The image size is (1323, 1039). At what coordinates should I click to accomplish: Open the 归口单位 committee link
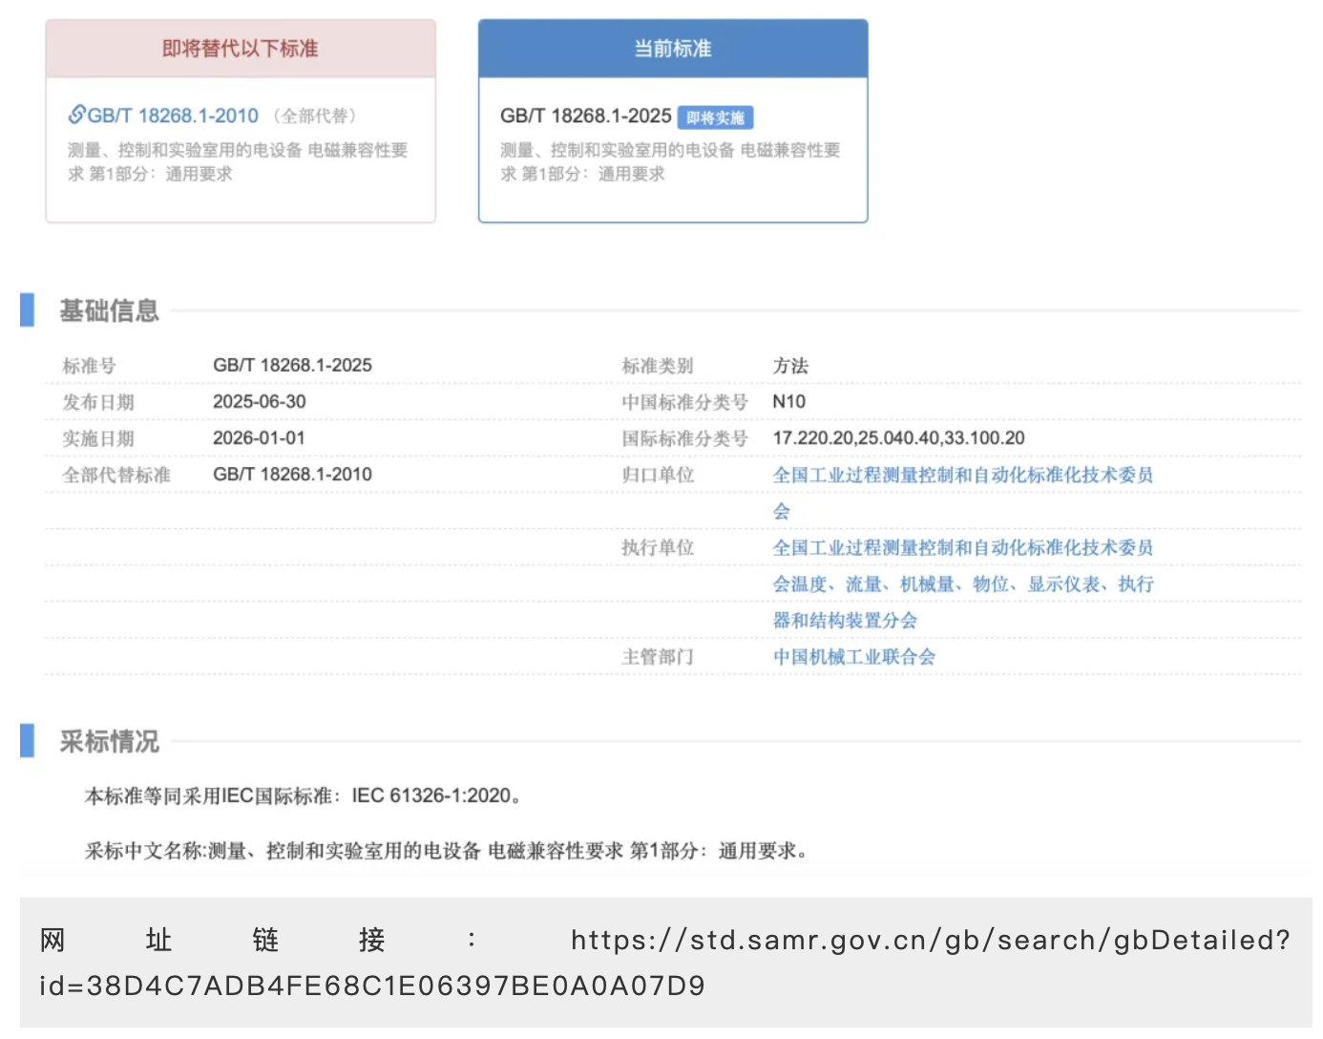(963, 475)
